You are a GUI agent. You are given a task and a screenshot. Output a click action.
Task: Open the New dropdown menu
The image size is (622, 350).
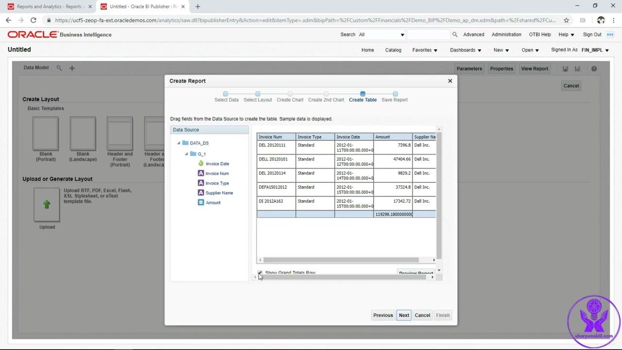click(501, 50)
